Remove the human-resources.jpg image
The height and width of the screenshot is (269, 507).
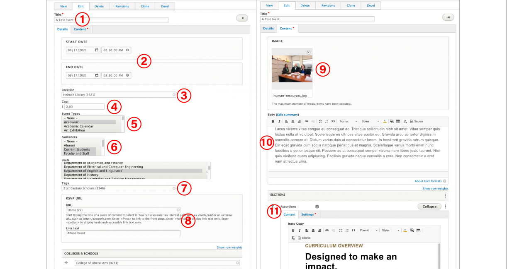point(308,52)
